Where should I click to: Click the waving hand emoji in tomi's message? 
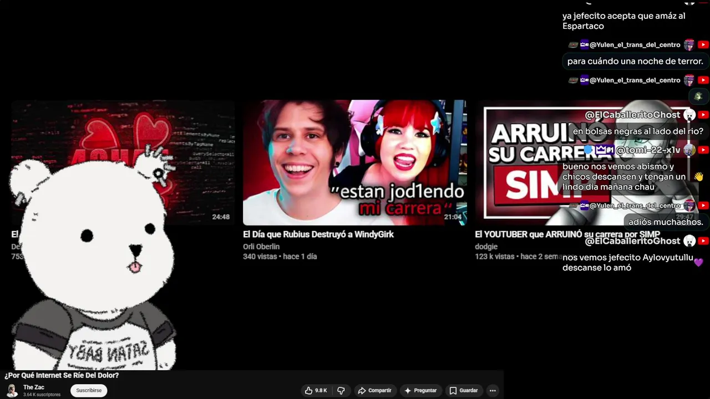tap(698, 177)
